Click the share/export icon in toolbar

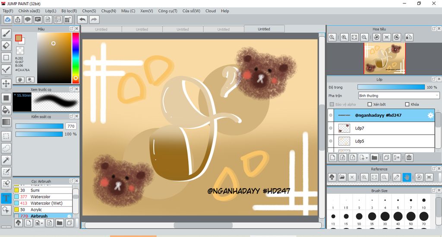click(18, 19)
